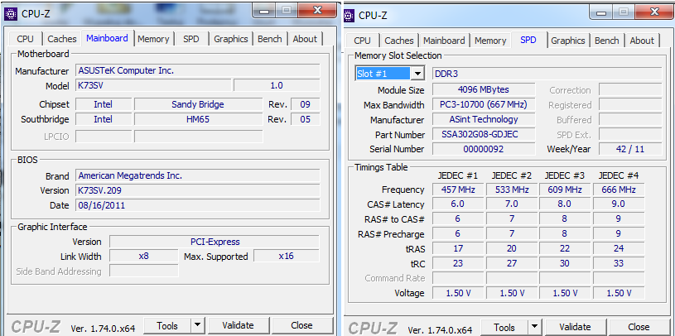Viewport: 675px width, 336px height.
Task: Click serial number 00000092
Action: [484, 149]
